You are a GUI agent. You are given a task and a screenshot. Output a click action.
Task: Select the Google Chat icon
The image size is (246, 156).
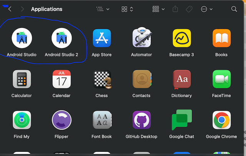pyautogui.click(x=182, y=120)
